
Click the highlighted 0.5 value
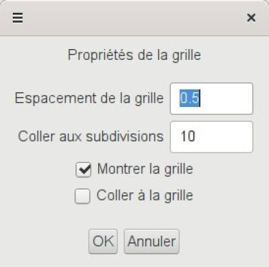click(x=190, y=98)
